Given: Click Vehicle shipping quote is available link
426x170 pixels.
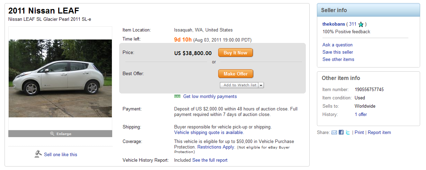Looking at the screenshot, I should pos(209,132).
